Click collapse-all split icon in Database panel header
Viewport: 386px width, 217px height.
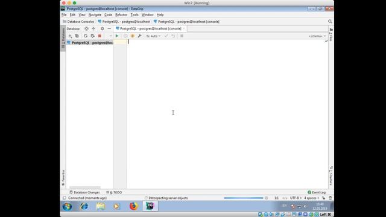pos(93,29)
